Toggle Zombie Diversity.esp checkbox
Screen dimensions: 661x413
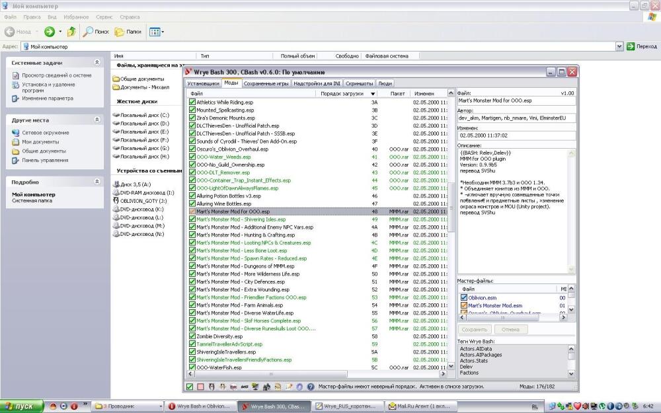click(x=192, y=336)
